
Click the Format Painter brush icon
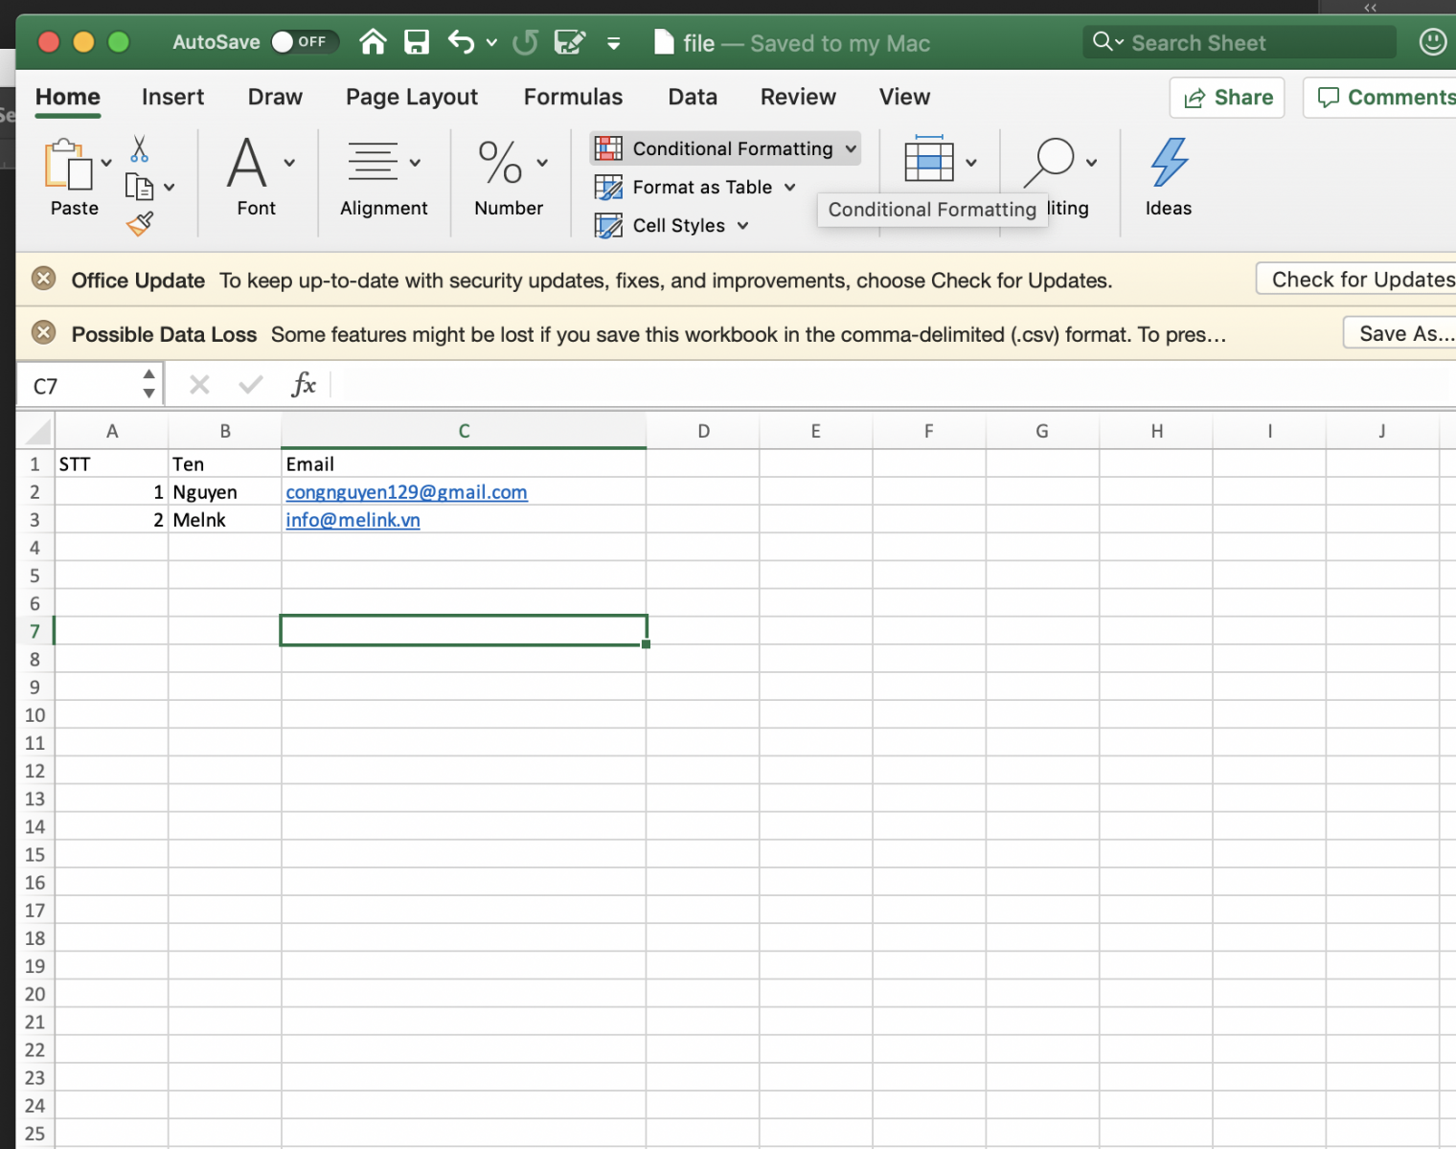click(x=140, y=224)
